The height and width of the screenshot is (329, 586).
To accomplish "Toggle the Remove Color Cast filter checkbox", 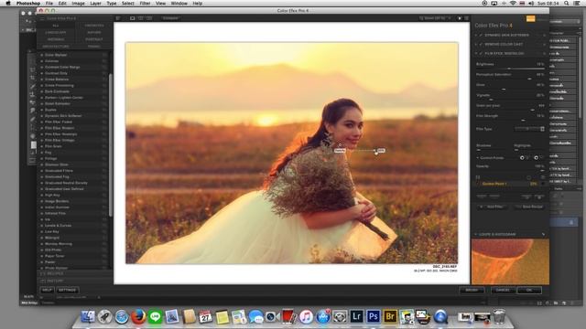I will click(x=481, y=44).
